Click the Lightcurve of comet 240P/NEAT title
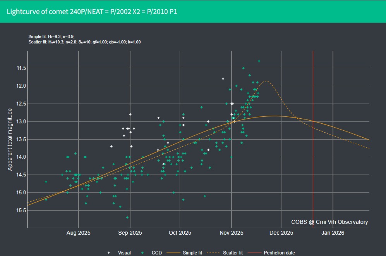The image size is (386, 256). pyautogui.click(x=92, y=11)
